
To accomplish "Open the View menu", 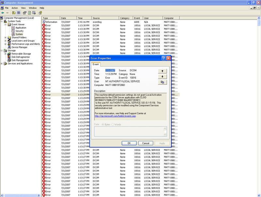I will pos(23,8).
